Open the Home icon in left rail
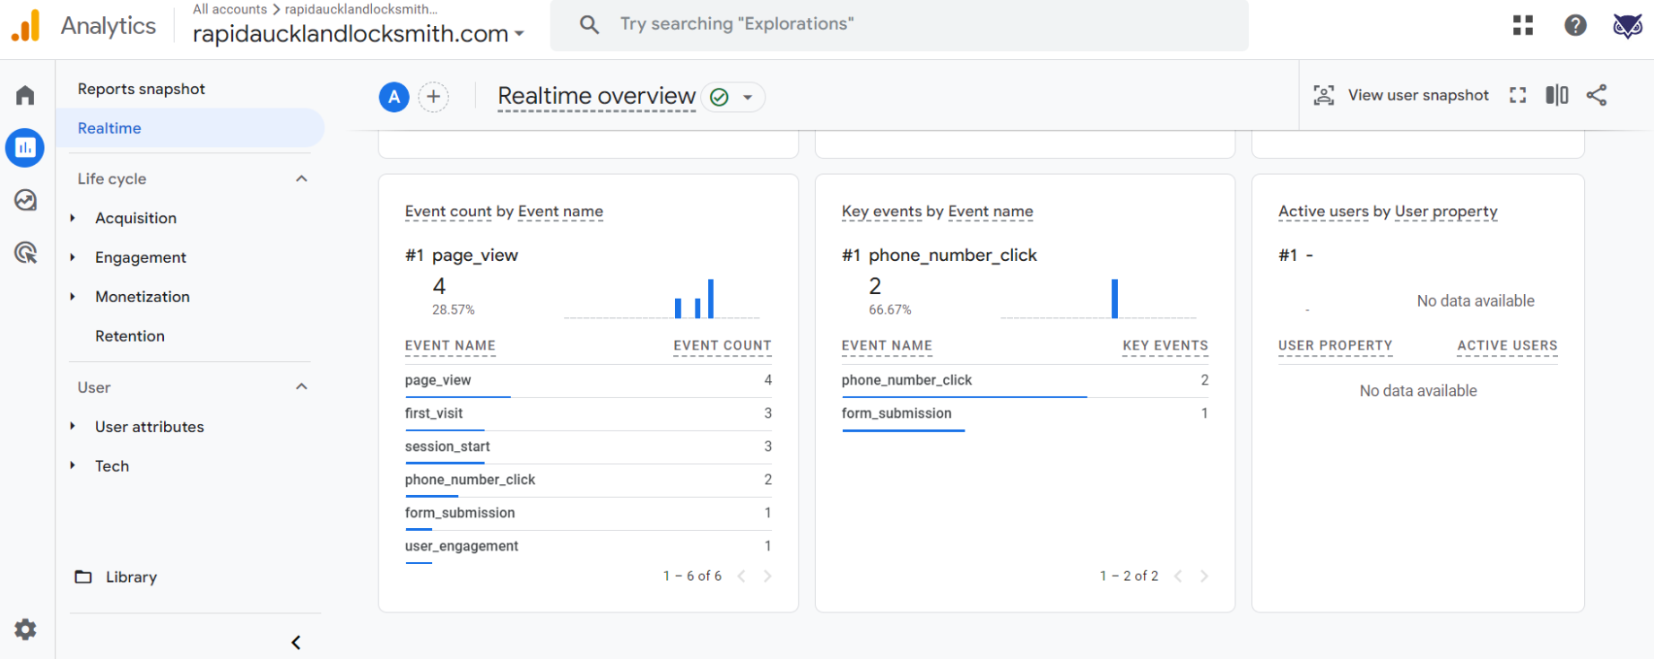The image size is (1654, 659). (x=25, y=95)
